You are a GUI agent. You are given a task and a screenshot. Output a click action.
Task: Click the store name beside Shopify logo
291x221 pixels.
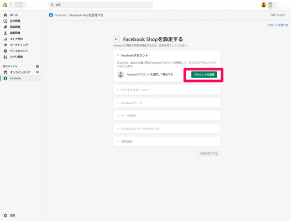coord(20,5)
